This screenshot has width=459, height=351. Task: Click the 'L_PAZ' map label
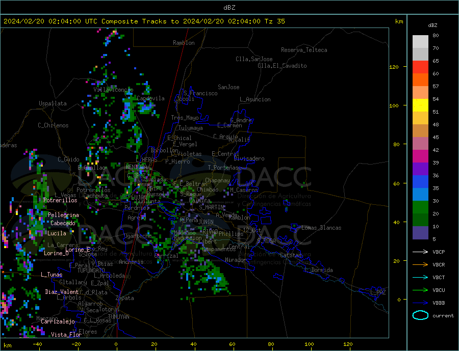[x=378, y=292]
